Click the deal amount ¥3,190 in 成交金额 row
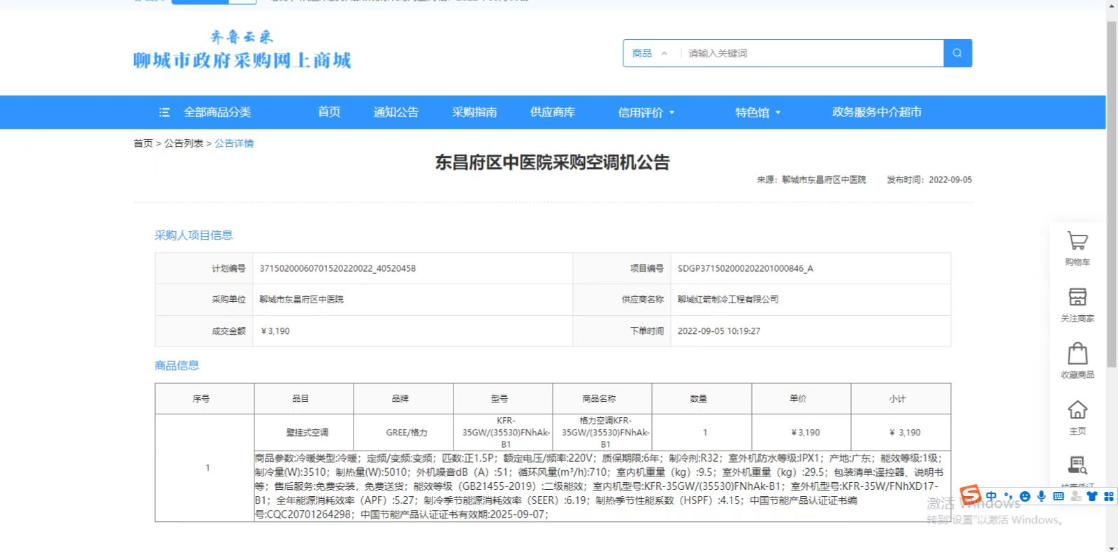Screen dimensions: 1118x552 point(275,331)
